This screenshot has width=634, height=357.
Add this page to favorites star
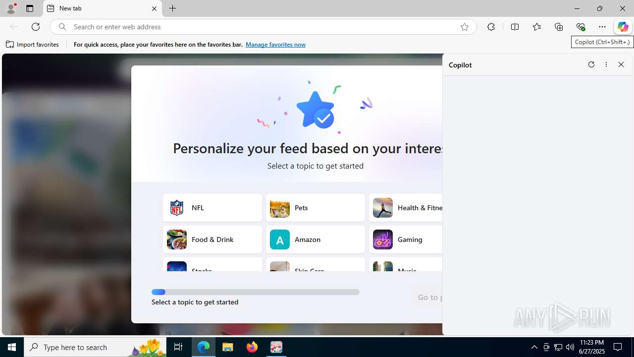coord(464,27)
